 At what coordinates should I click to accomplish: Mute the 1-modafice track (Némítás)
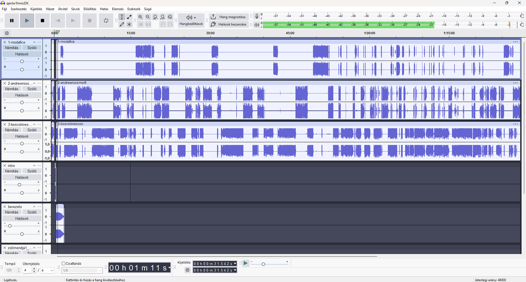tap(12, 48)
